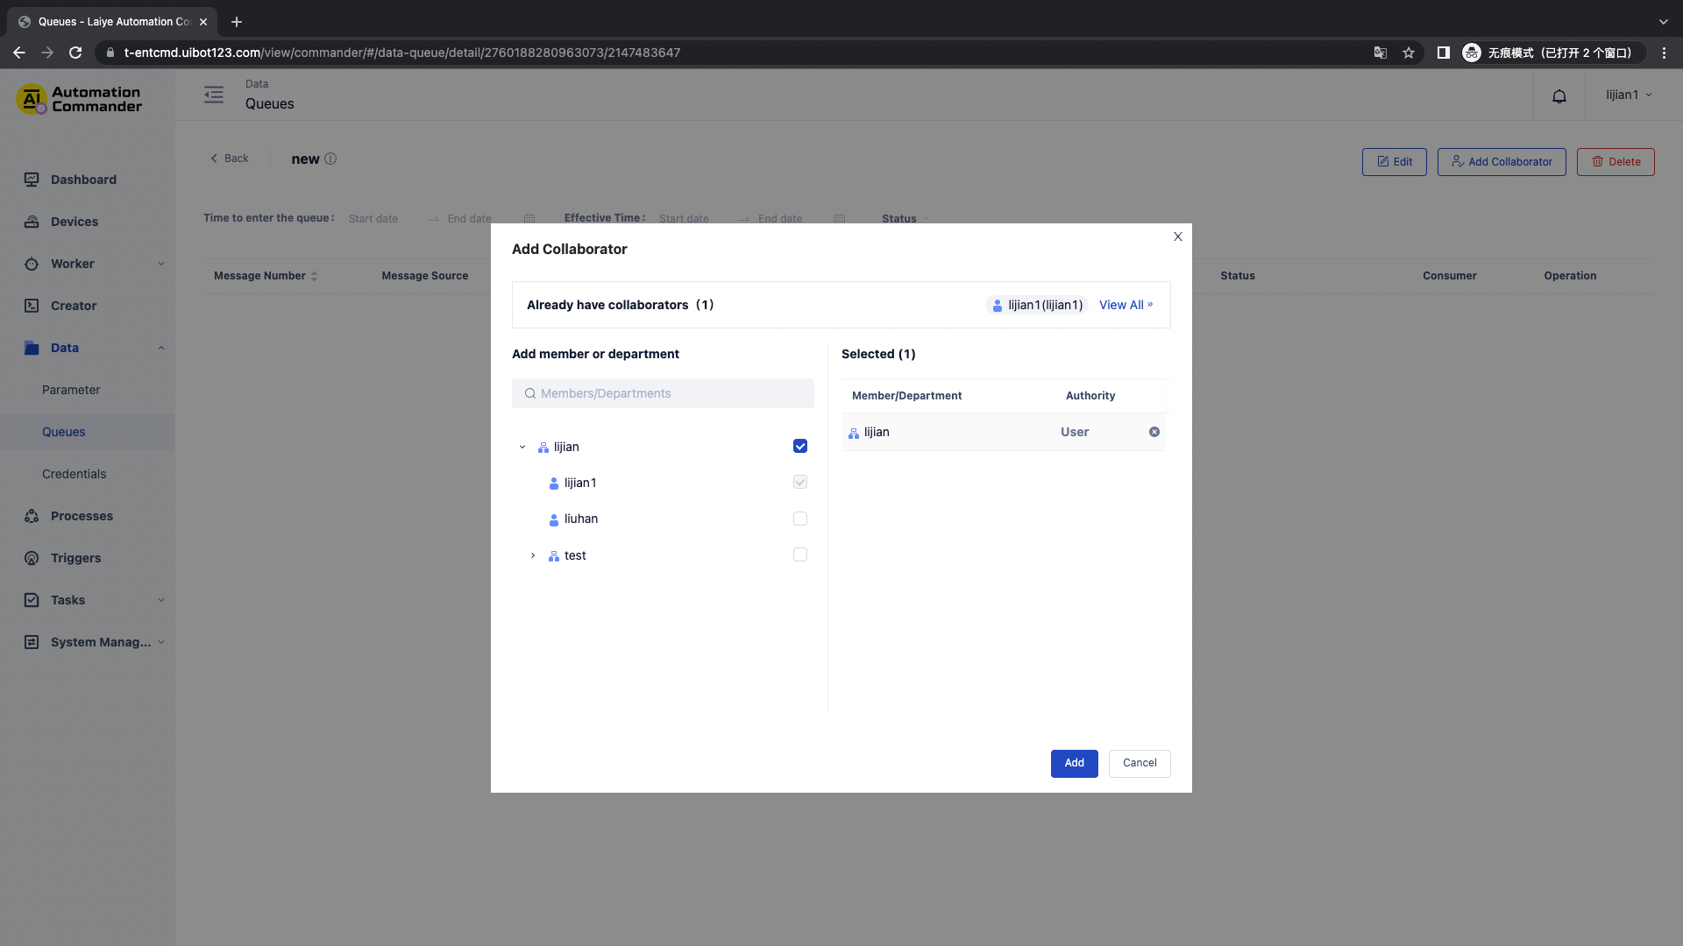1683x946 pixels.
Task: Click the test department icon in the tree
Action: 554,556
